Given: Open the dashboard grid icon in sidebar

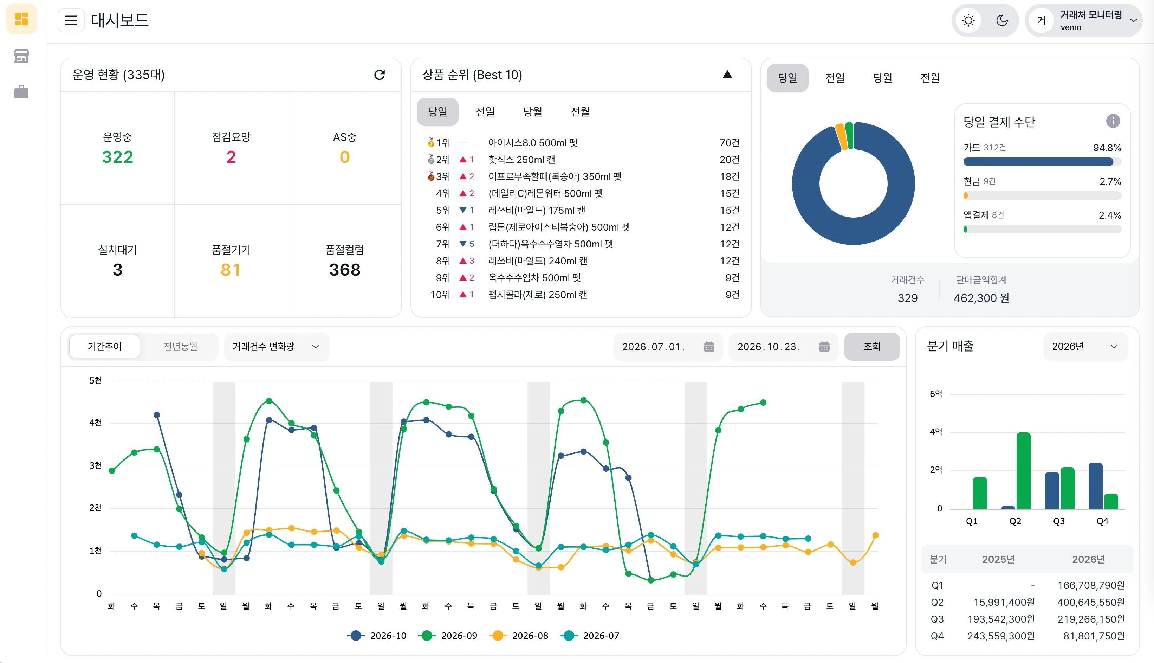Looking at the screenshot, I should tap(21, 19).
